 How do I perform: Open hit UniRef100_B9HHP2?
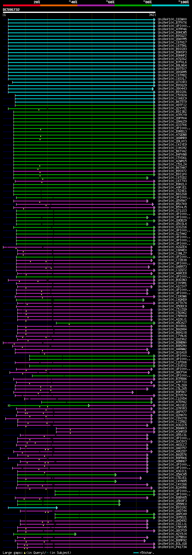(172, 55)
